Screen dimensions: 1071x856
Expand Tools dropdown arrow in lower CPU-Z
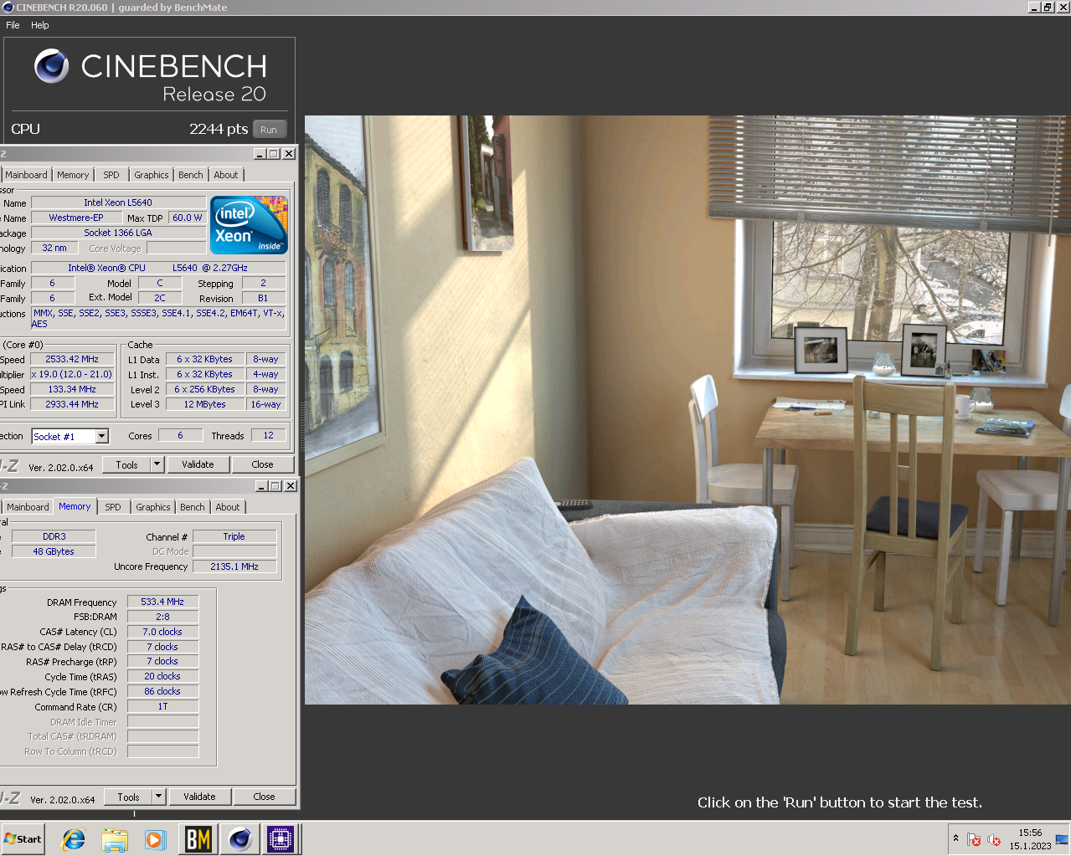pos(158,797)
